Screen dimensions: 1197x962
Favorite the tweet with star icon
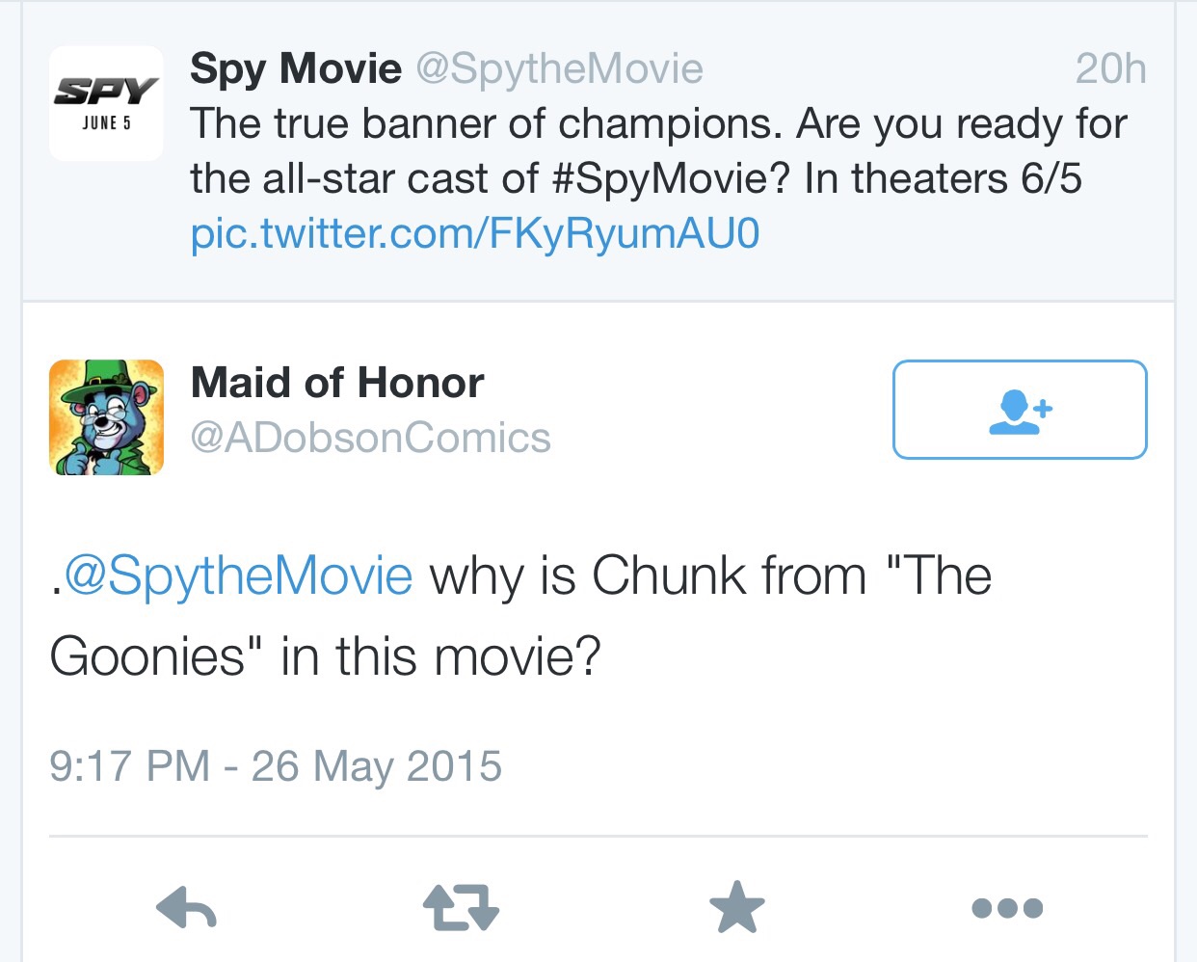pos(736,908)
